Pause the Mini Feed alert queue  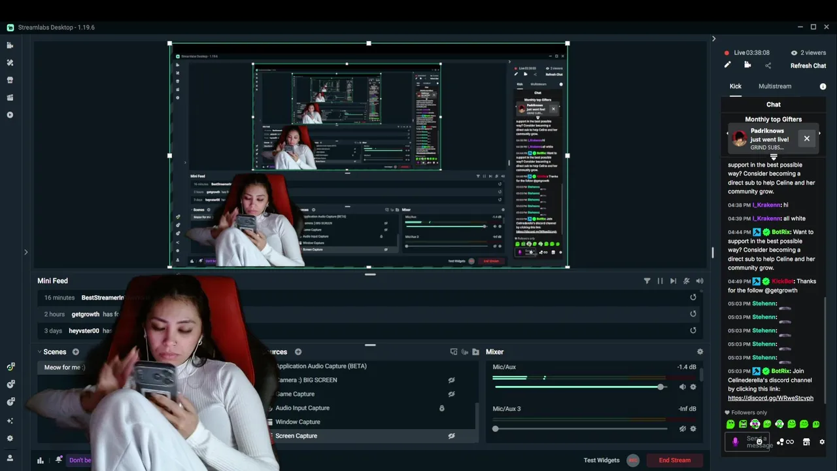[x=660, y=281]
